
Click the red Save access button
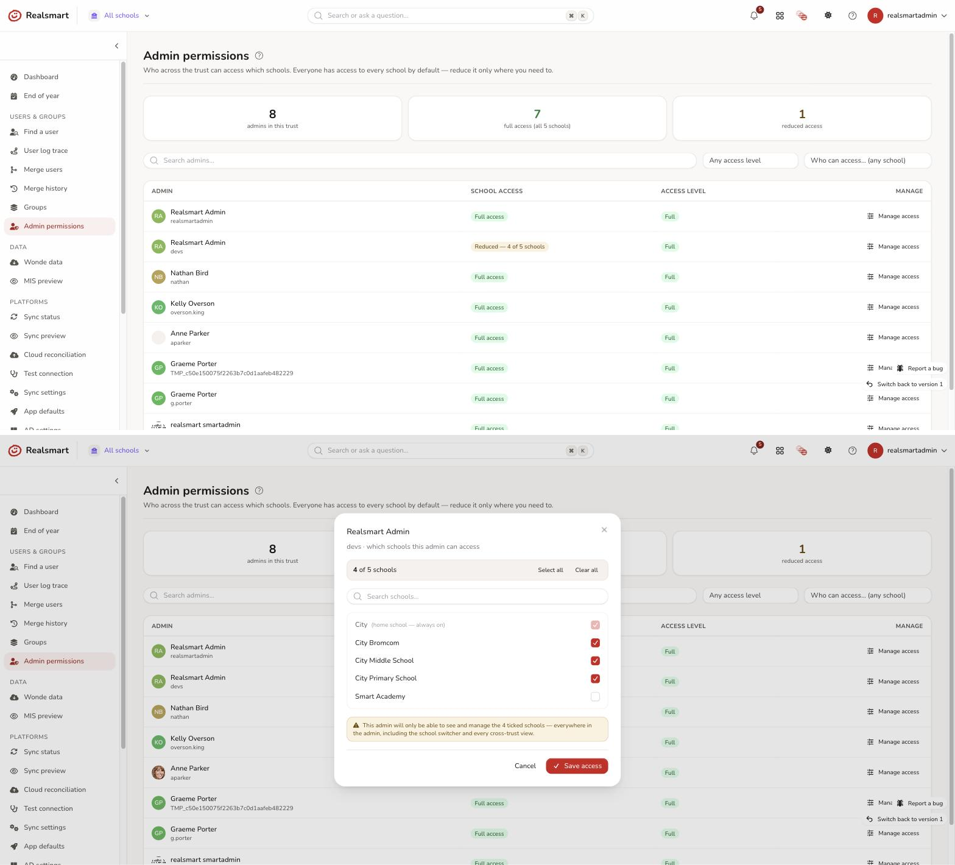click(x=577, y=766)
